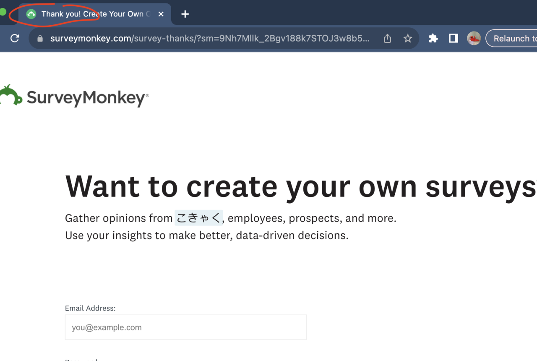Select the 'Thank you! Create Your Own' tab
This screenshot has width=537, height=361.
pyautogui.click(x=95, y=14)
